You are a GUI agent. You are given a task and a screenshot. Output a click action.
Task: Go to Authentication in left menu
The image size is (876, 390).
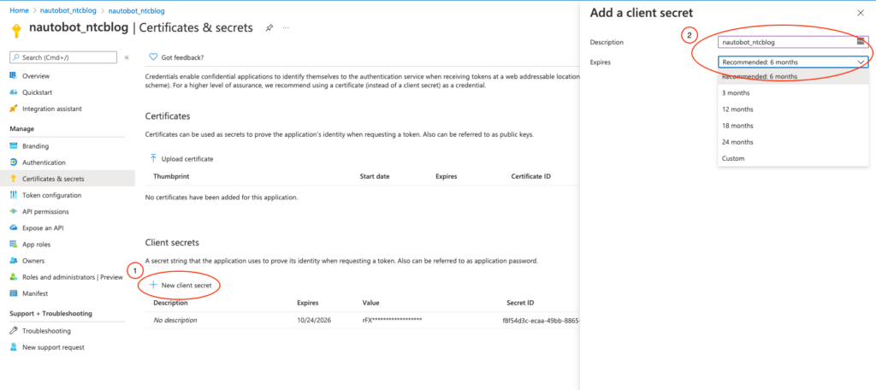(44, 162)
